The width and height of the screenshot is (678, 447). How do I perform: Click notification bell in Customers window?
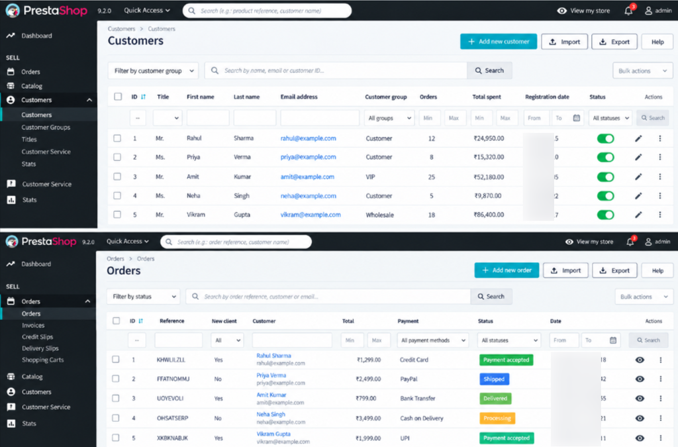629,11
